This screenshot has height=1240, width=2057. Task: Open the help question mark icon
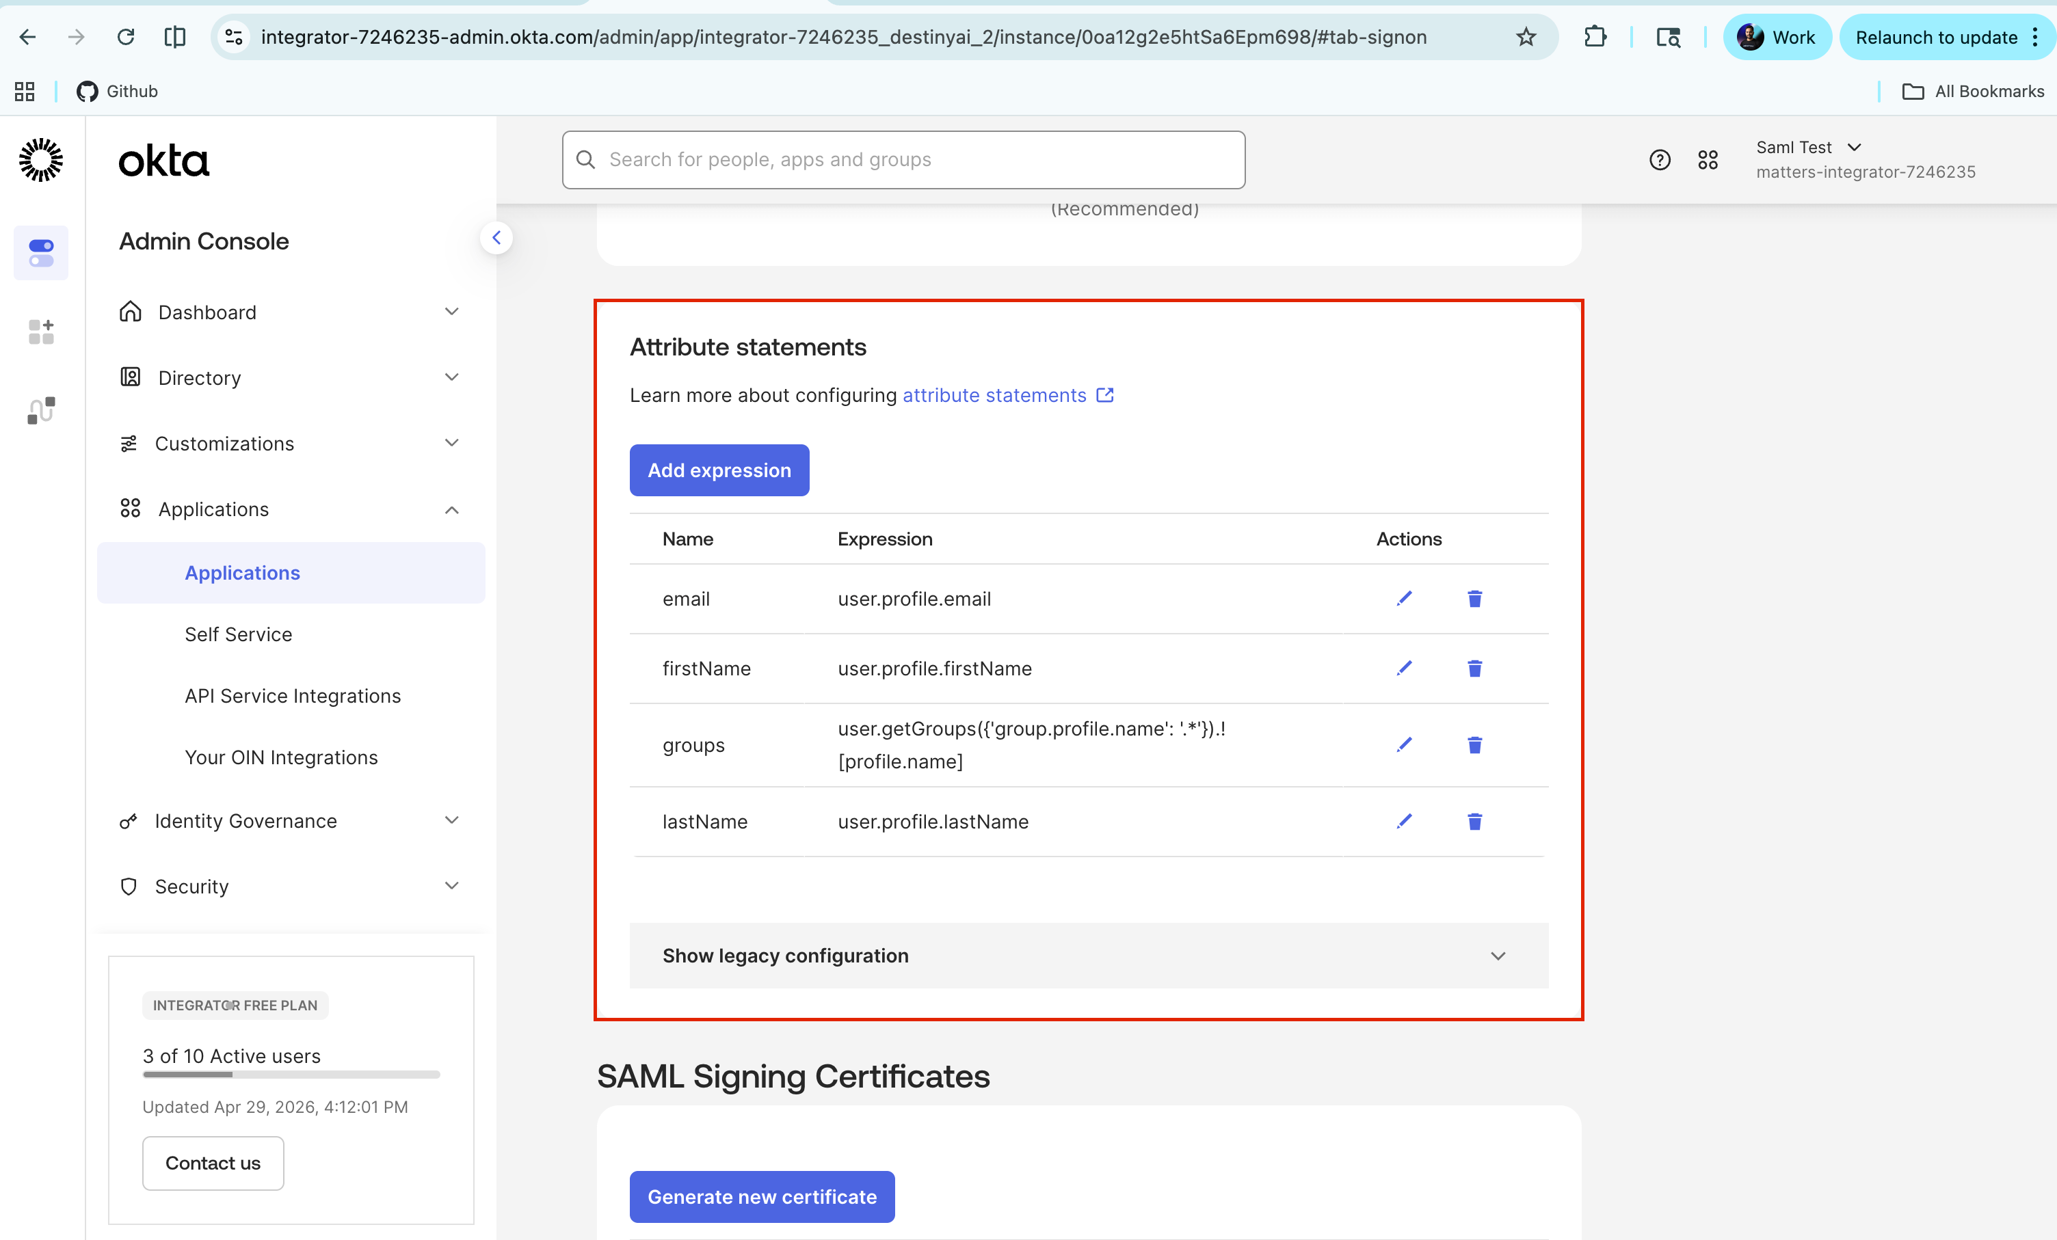click(x=1660, y=159)
